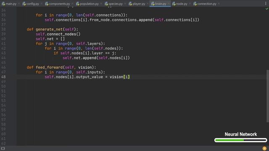Open the tab options kebab menu
This screenshot has height=151, width=269.
tap(266, 3)
